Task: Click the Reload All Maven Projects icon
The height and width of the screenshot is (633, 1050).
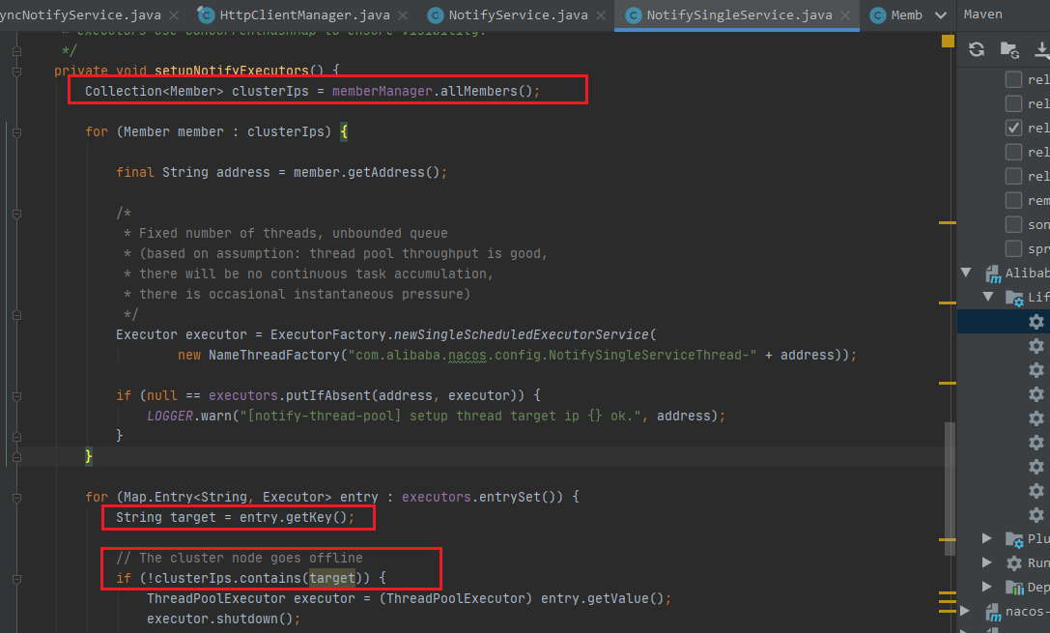Action: tap(976, 48)
